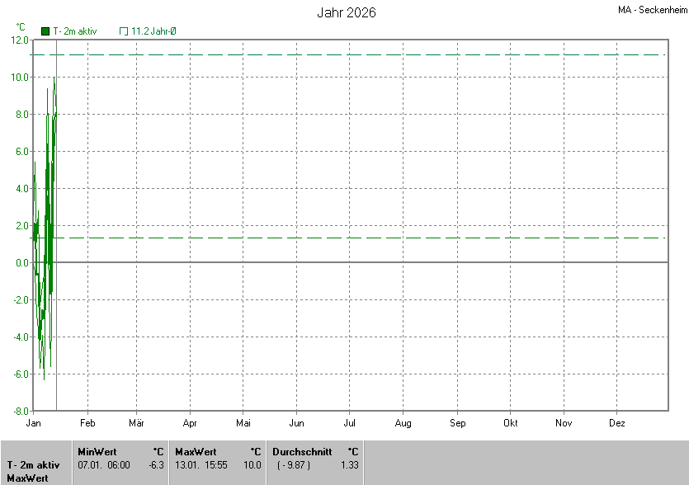Viewport: 689px width, 485px height.
Task: Click the T- 2m aktiv row label in table
Action: [33, 465]
